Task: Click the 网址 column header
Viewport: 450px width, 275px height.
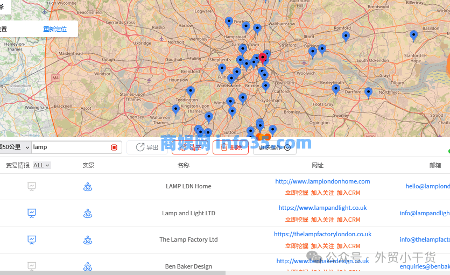Action: 318,165
